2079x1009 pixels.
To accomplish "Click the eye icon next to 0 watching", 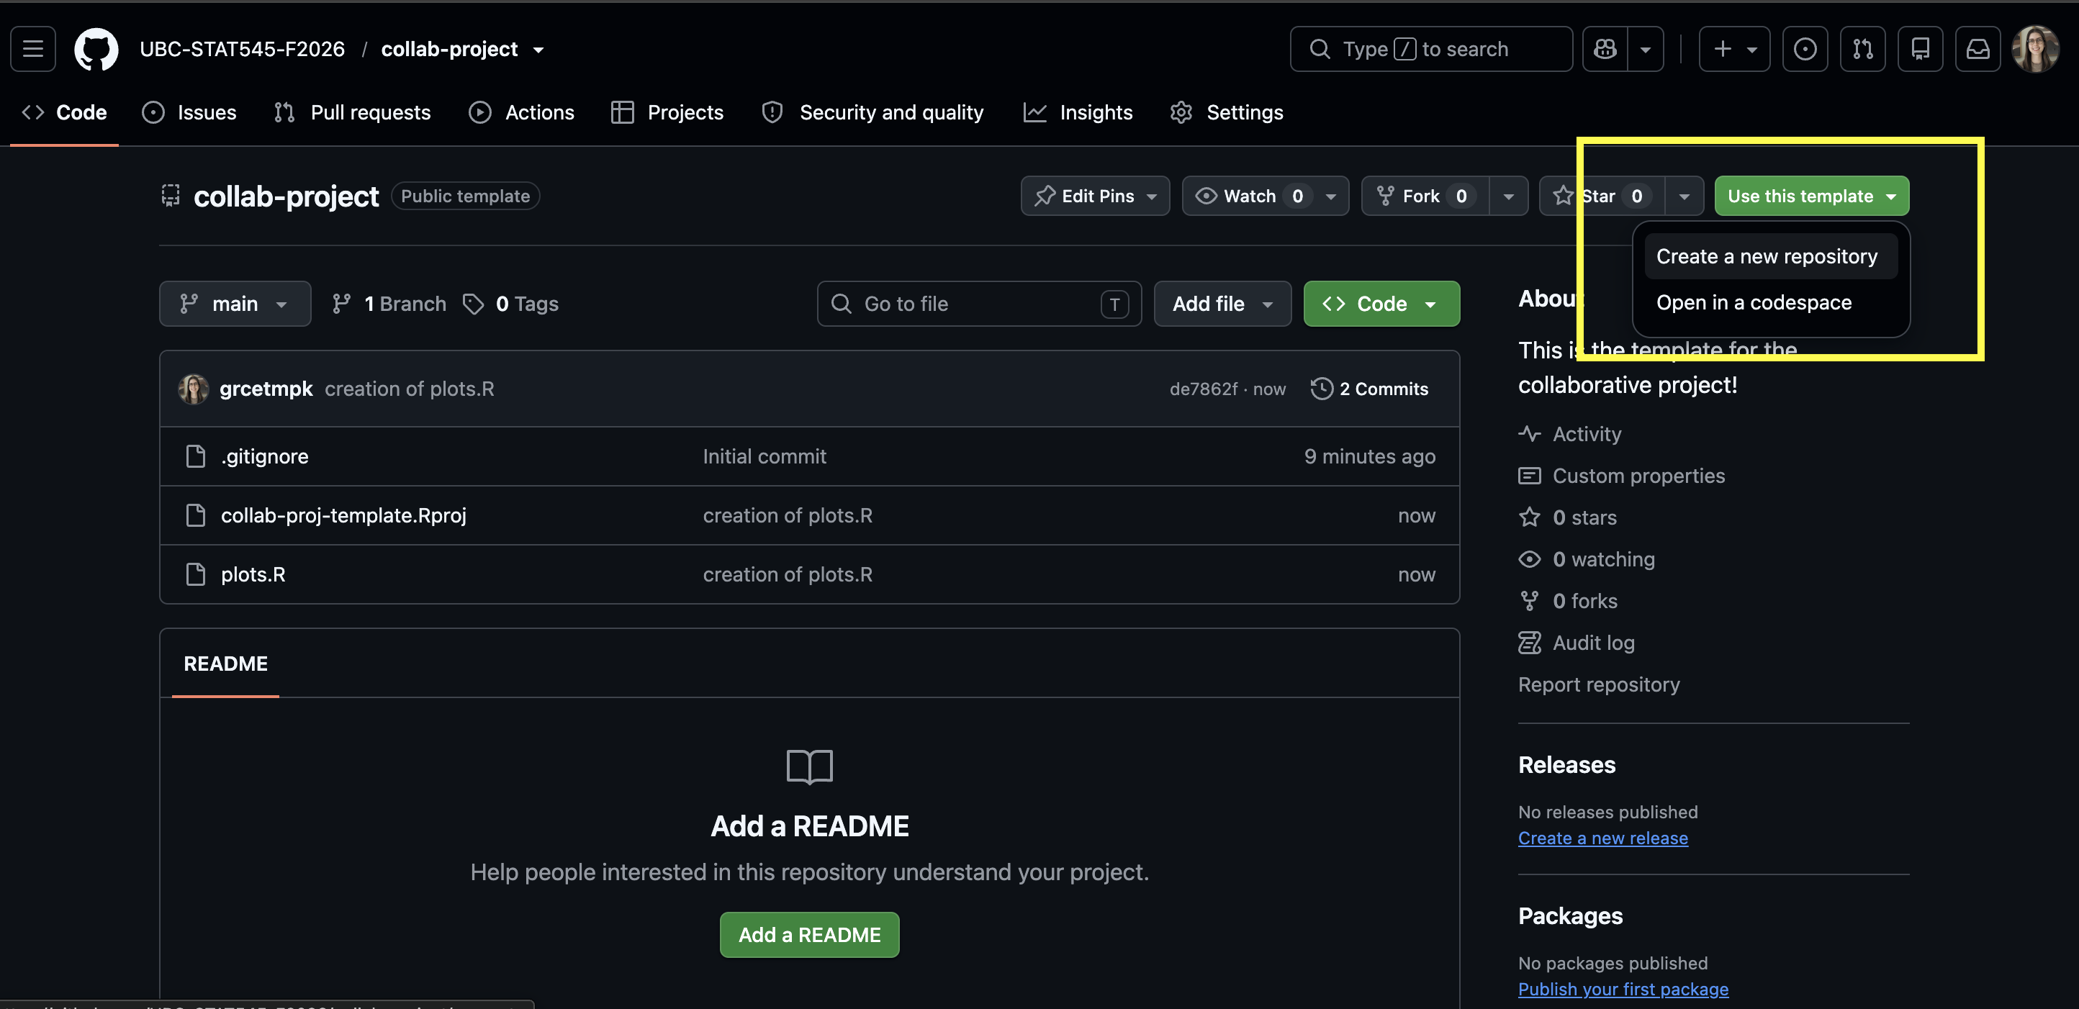I will pos(1530,559).
